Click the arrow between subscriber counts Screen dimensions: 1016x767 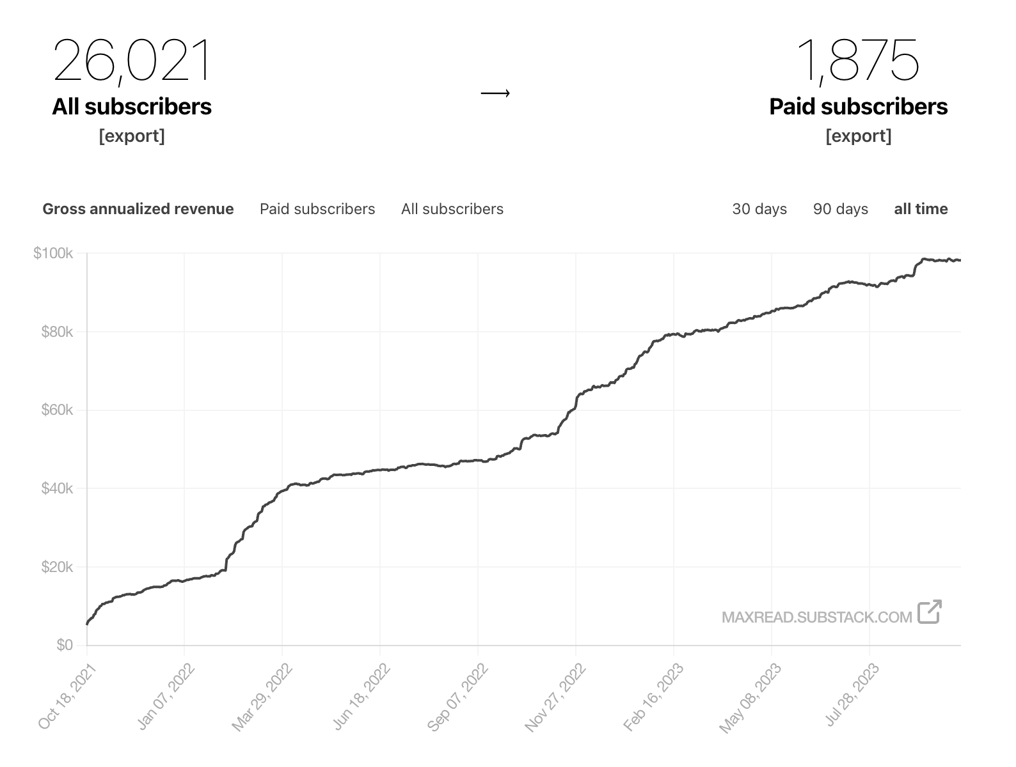pos(496,93)
